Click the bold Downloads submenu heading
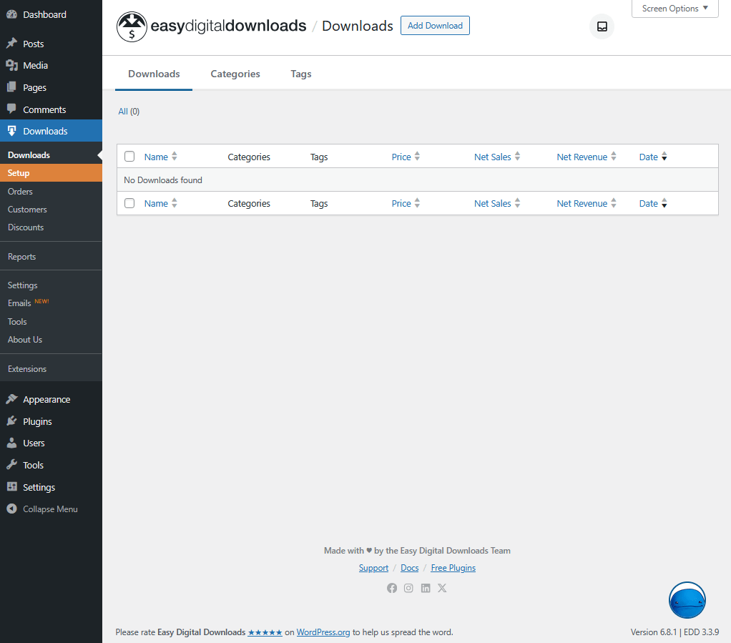Image resolution: width=731 pixels, height=643 pixels. tap(29, 154)
